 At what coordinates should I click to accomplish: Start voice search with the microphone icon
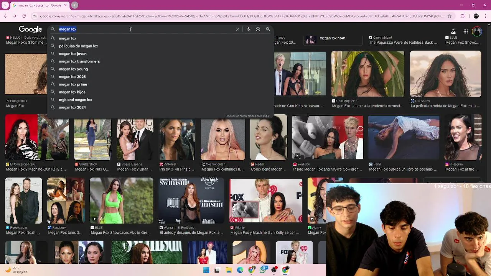point(248,29)
